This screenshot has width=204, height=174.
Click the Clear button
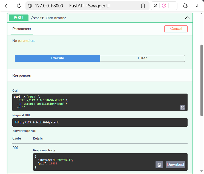(x=142, y=58)
